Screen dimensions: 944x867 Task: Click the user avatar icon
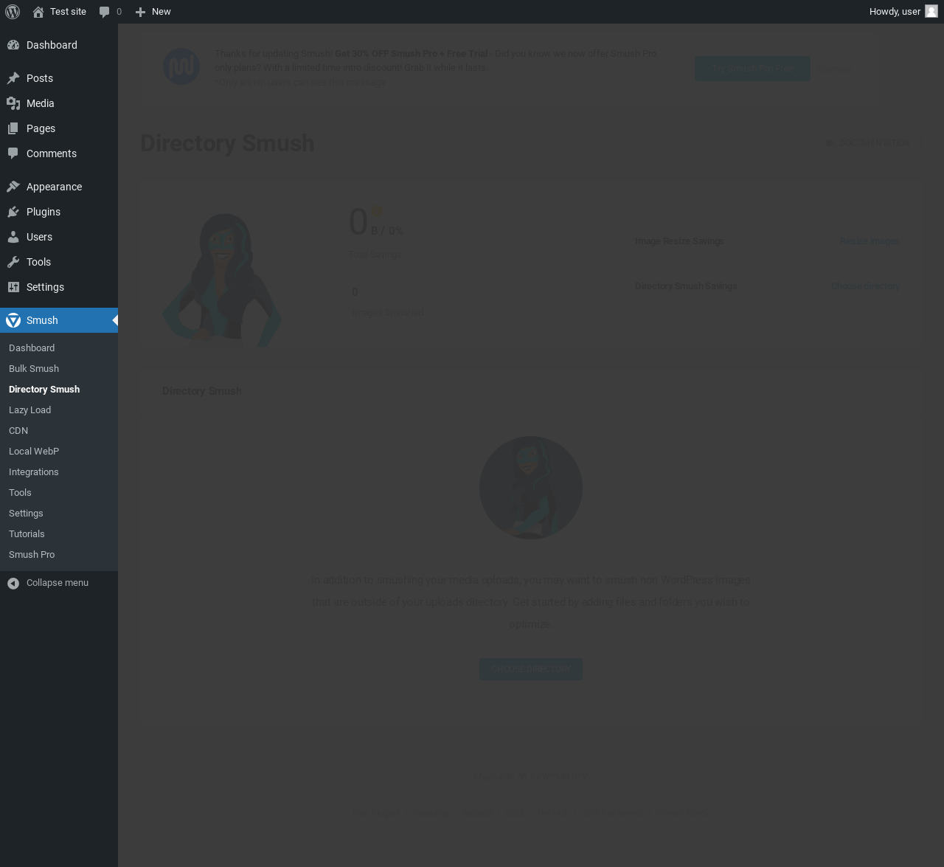point(931,11)
